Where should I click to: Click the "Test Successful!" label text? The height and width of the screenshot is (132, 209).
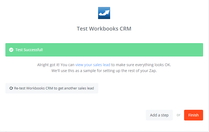(x=29, y=50)
